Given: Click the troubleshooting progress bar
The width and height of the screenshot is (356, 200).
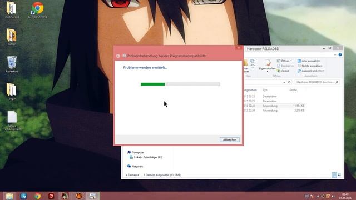Looking at the screenshot, I should click(x=180, y=84).
